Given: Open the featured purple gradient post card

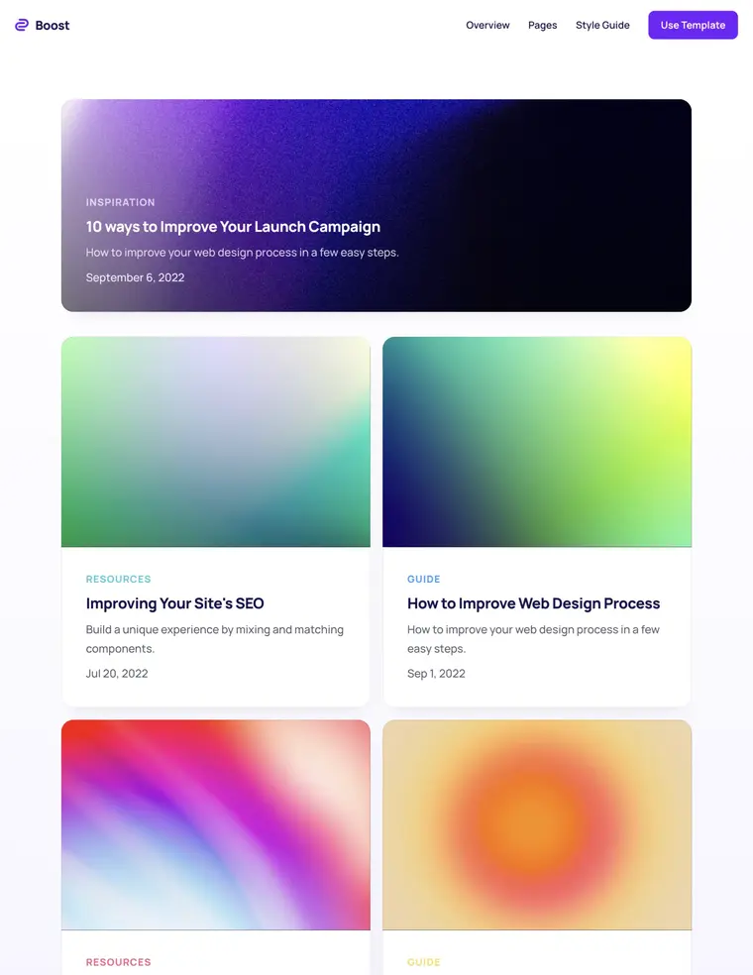Looking at the screenshot, I should click(x=376, y=205).
